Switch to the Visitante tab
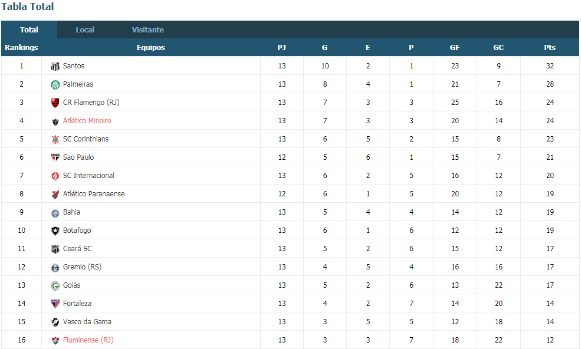The height and width of the screenshot is (349, 581). (x=147, y=29)
